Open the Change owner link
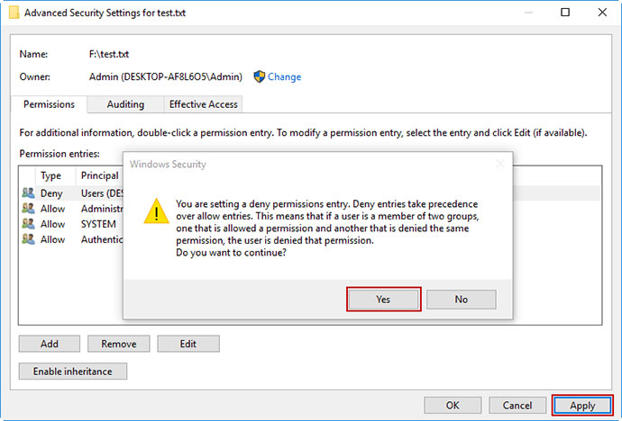The height and width of the screenshot is (421, 622). point(284,76)
